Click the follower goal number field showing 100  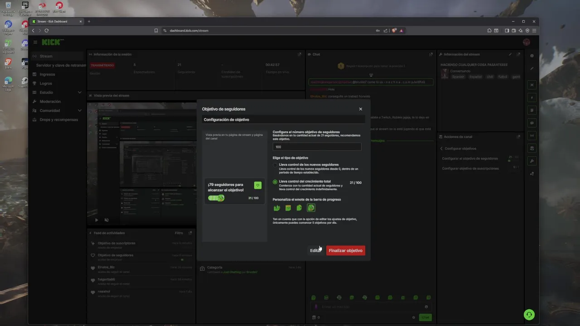(317, 147)
